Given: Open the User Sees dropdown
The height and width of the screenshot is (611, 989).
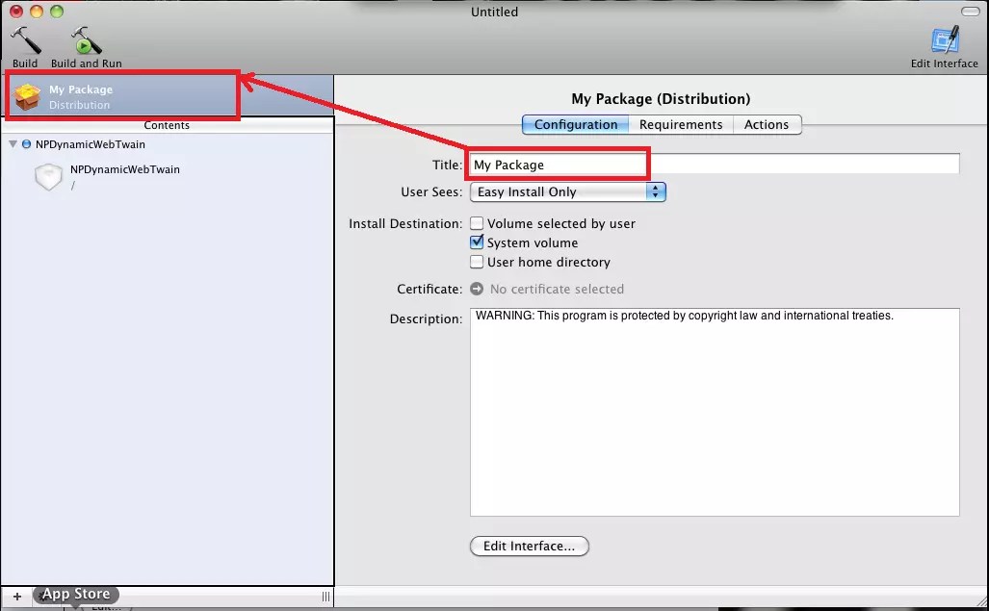Looking at the screenshot, I should point(567,191).
